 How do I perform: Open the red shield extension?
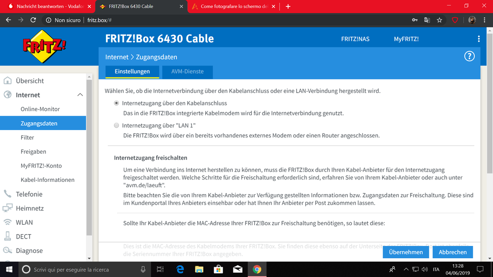(455, 20)
